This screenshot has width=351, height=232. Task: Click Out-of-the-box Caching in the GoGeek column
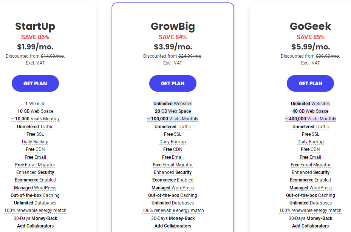(x=310, y=195)
